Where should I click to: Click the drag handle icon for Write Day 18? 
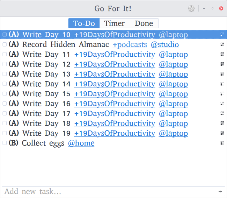pyautogui.click(x=222, y=123)
